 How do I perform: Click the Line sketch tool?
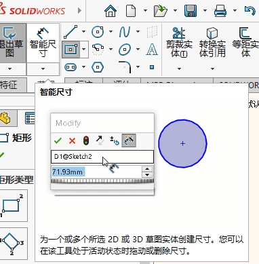71,32
